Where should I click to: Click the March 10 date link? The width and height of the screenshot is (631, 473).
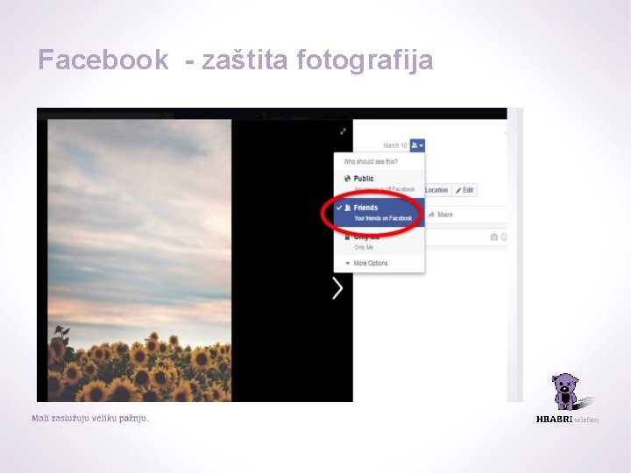[394, 145]
